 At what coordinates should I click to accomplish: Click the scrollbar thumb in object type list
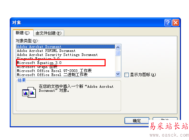(118, 53)
